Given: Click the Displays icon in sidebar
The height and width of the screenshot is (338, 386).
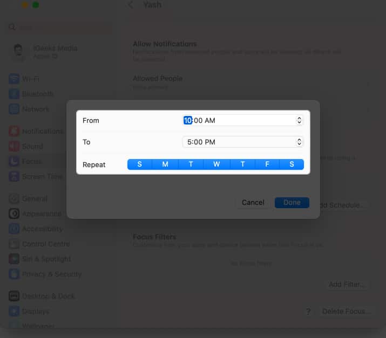Looking at the screenshot, I should click(x=14, y=311).
